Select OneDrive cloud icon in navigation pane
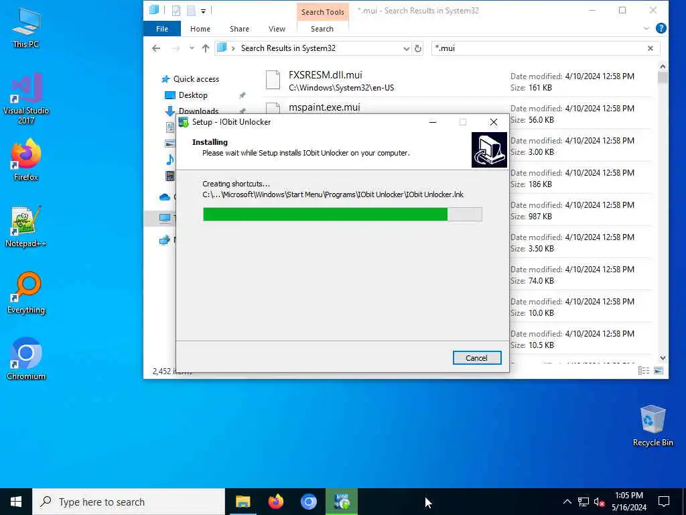 [x=165, y=197]
